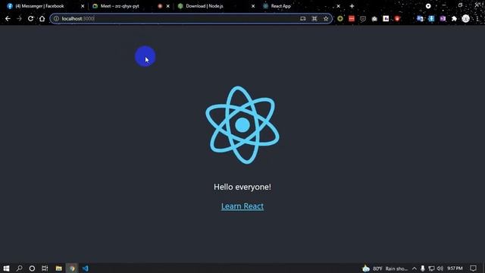Open the network tray icon
485x273 pixels.
coord(431,268)
